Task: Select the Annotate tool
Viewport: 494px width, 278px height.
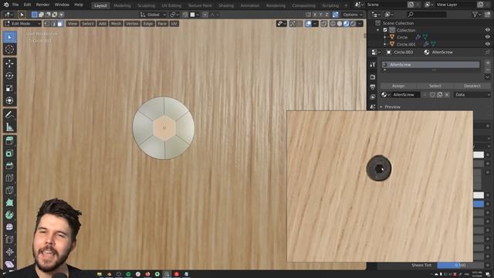Action: pyautogui.click(x=9, y=114)
